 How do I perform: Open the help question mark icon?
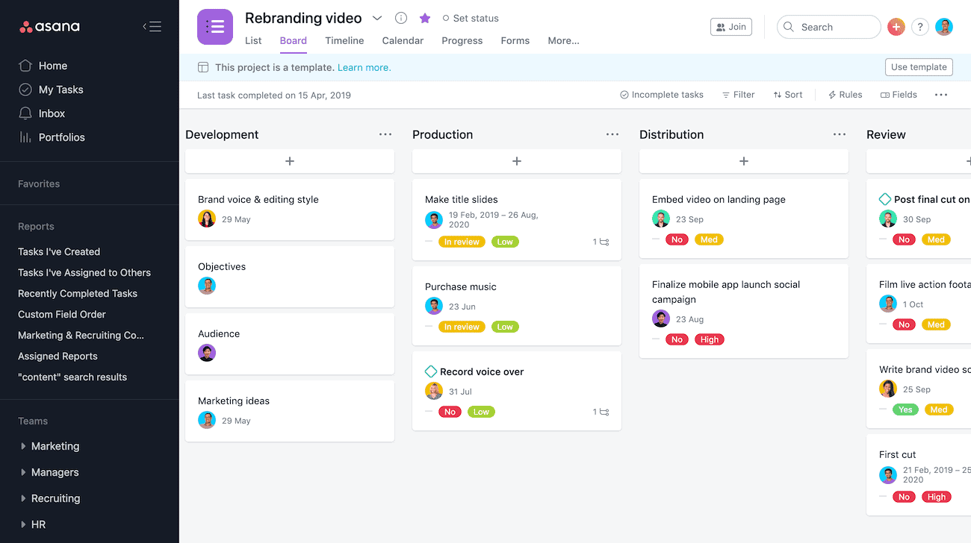[x=920, y=27]
